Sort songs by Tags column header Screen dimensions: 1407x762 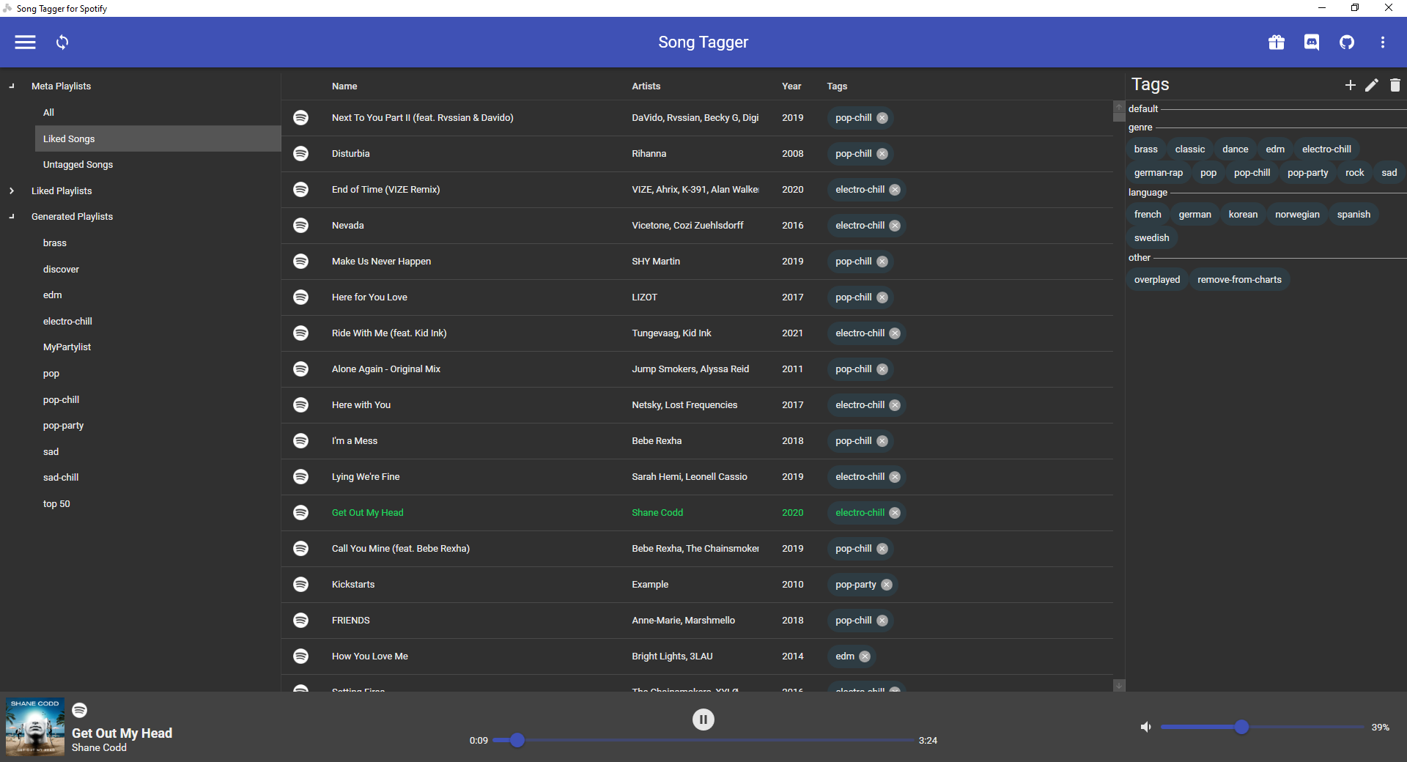(x=837, y=86)
